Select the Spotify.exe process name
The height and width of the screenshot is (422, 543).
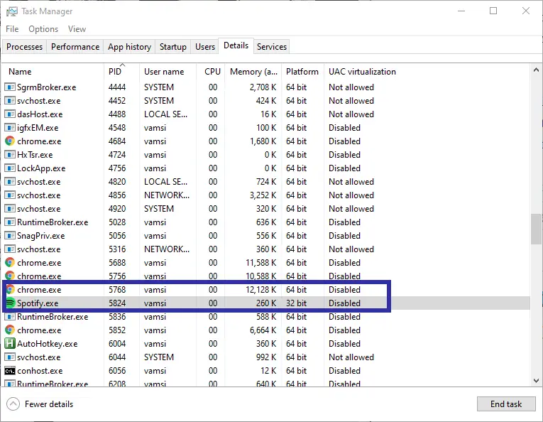click(38, 303)
